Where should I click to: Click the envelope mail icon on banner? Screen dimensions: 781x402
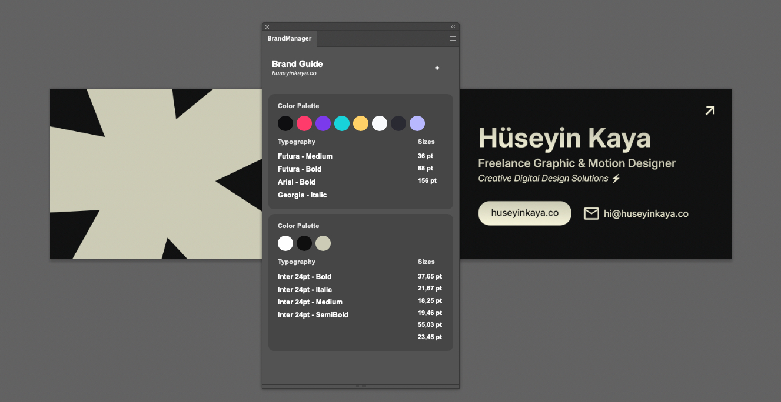tap(591, 213)
